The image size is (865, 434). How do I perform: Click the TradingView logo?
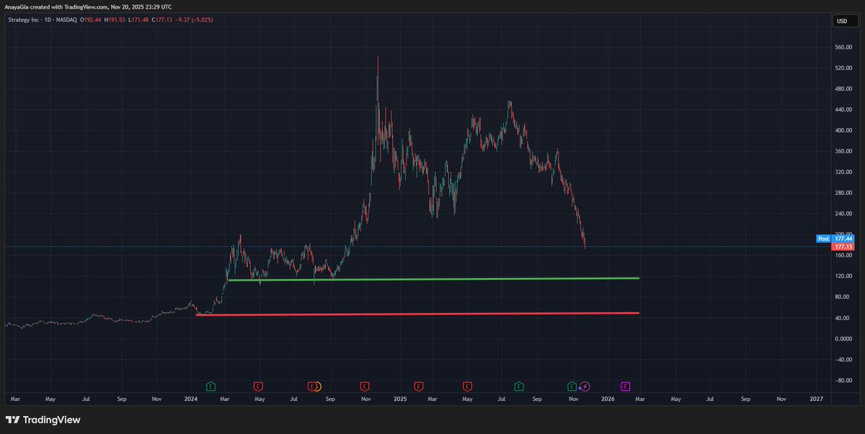point(43,420)
